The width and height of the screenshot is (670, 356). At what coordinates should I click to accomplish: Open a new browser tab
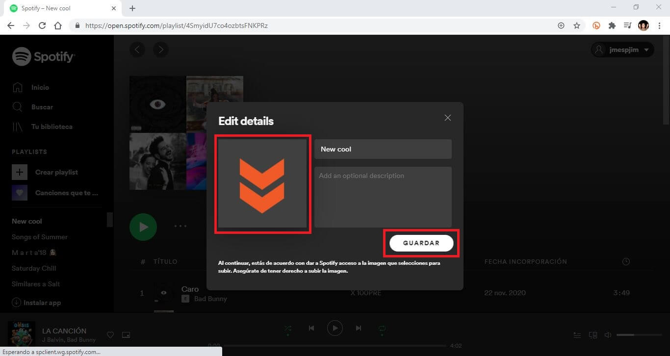coord(132,8)
